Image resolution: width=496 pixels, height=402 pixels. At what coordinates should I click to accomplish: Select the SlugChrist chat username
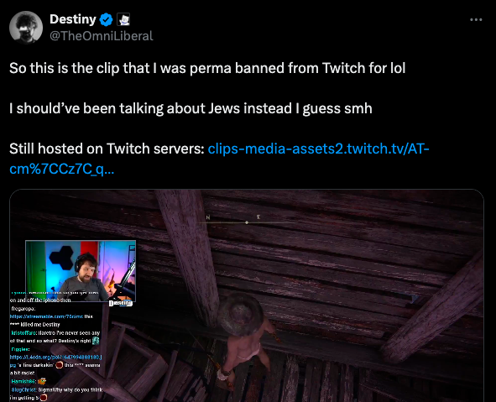(23, 389)
